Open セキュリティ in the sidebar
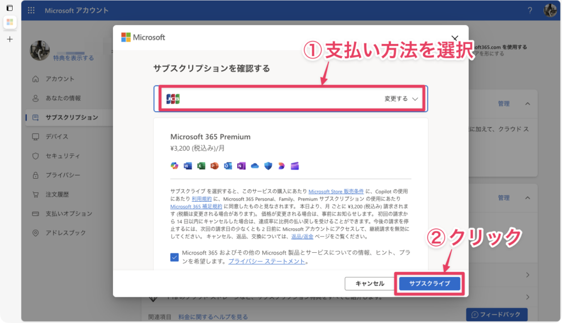The image size is (562, 323). tap(63, 156)
